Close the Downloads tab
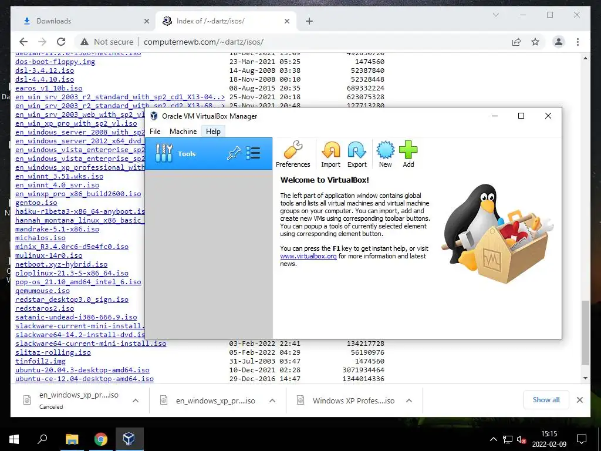Screen dimensions: 601x451 tap(146, 21)
